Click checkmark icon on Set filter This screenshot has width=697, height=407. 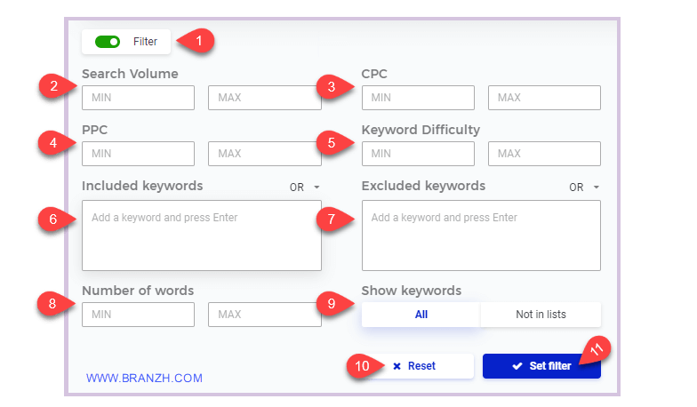point(517,366)
